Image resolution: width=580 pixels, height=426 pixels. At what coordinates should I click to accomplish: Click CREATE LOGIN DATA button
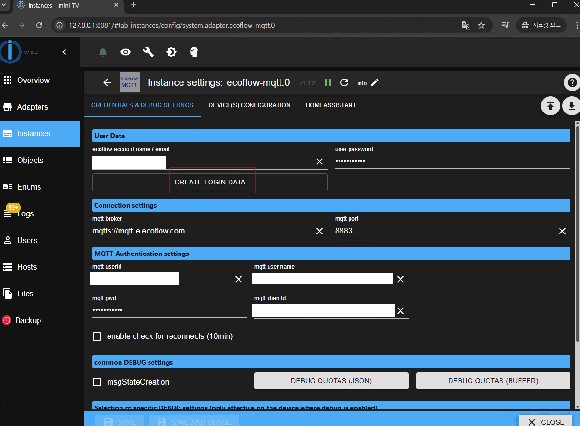[x=210, y=182]
